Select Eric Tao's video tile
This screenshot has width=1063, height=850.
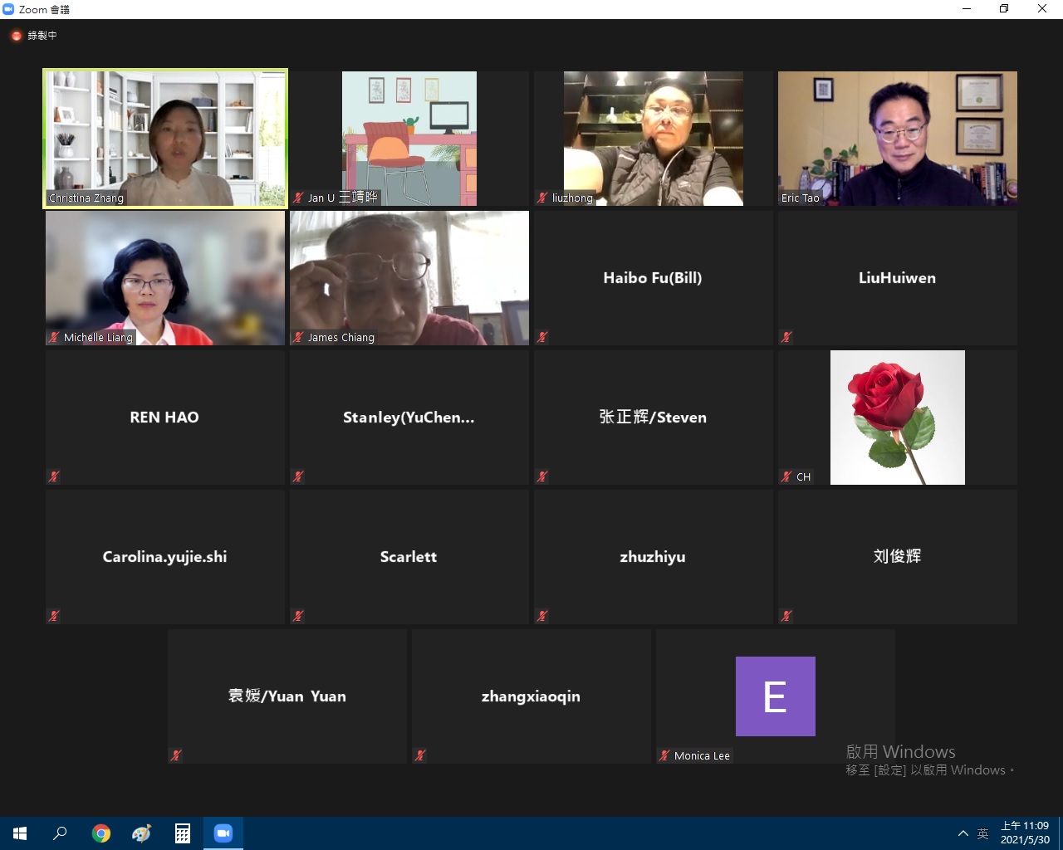897,138
